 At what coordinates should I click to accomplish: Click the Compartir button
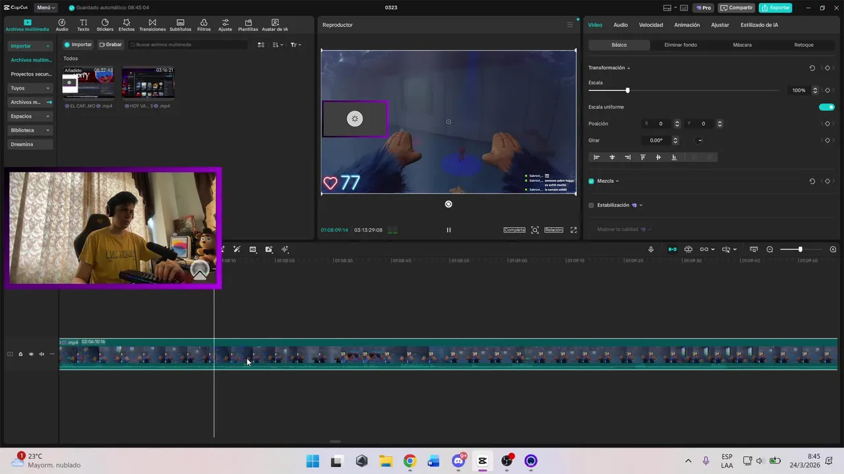737,8
